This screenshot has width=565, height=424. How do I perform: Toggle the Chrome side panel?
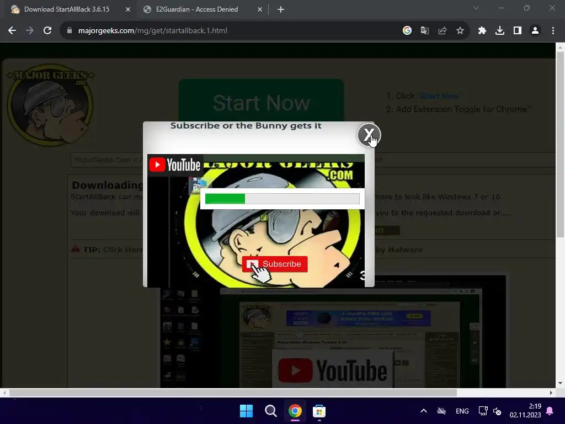(518, 31)
